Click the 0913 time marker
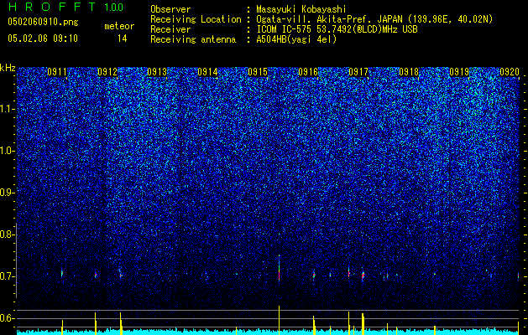 click(x=157, y=72)
